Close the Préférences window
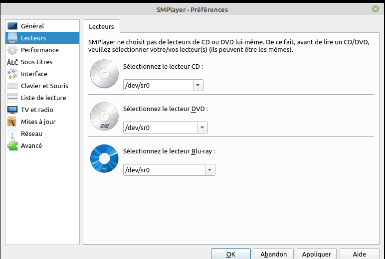Viewport: 385px width, 259px height. click(x=375, y=9)
